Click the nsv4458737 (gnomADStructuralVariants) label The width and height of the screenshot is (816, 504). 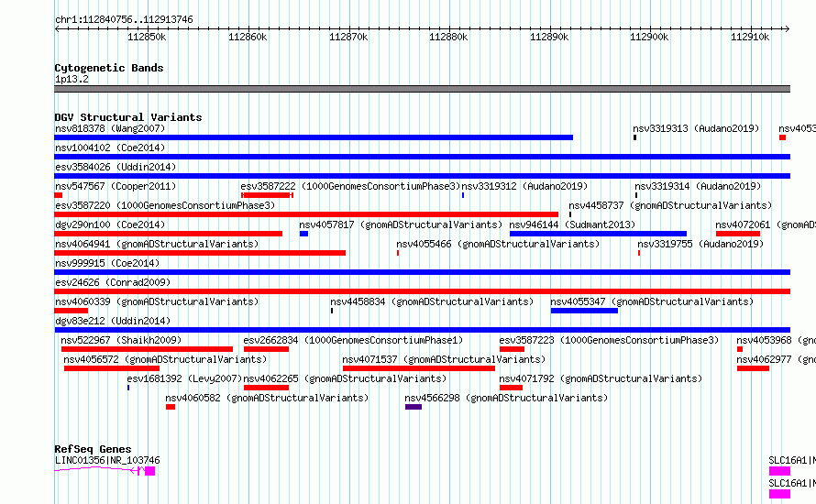point(670,205)
